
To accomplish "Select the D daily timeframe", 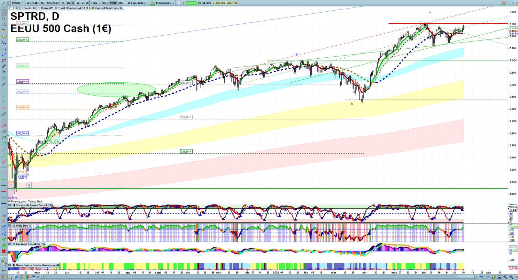I will pos(73,3).
